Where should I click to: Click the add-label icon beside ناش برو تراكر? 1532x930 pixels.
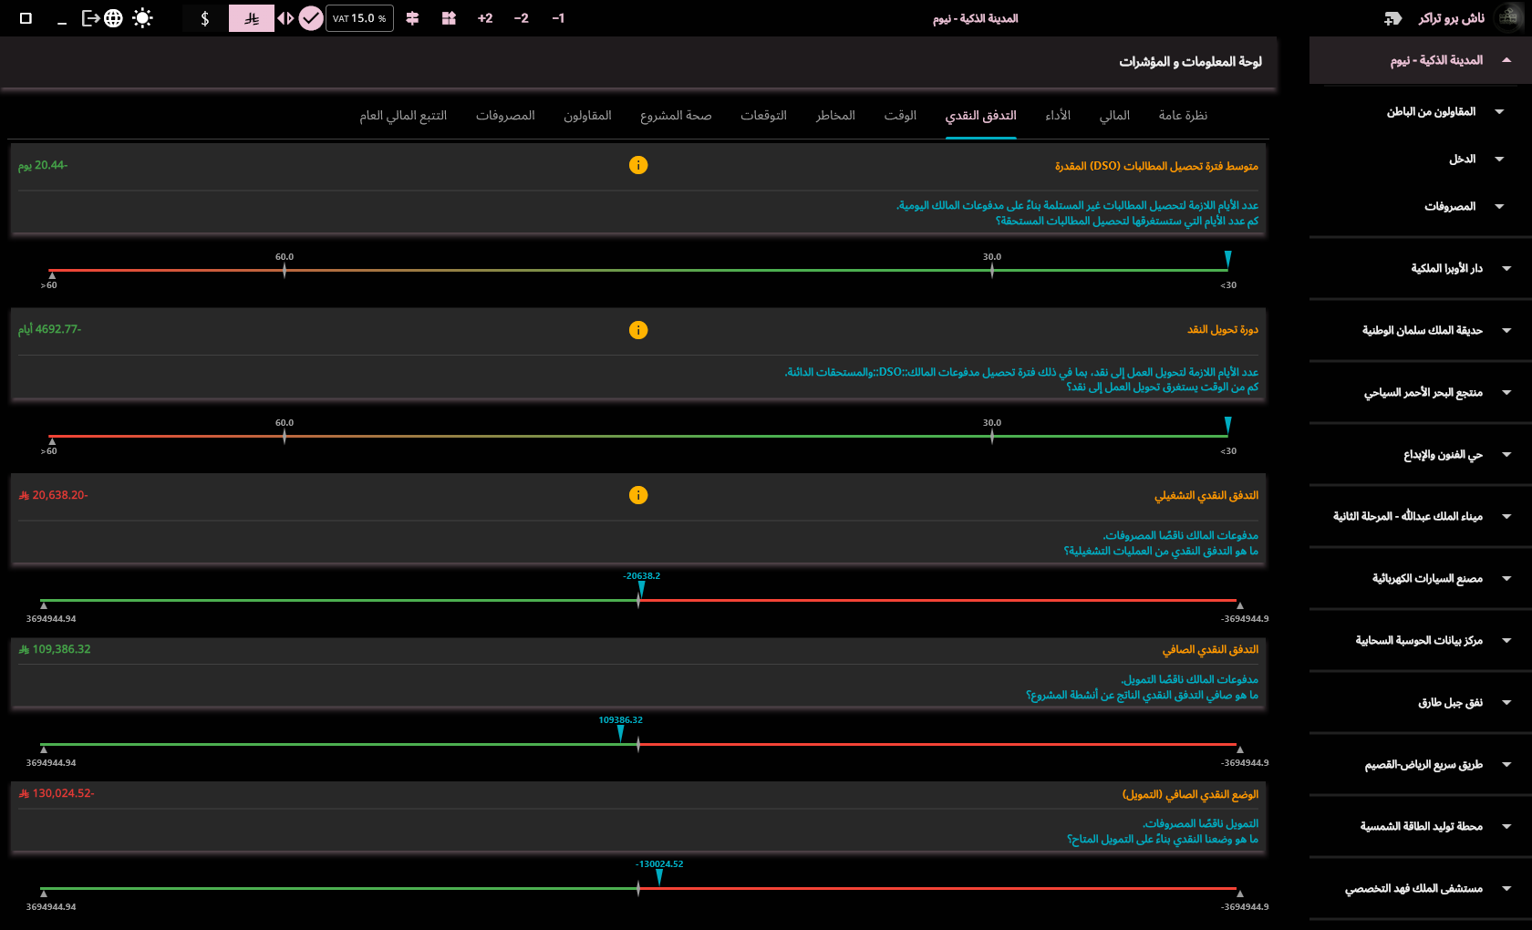1392,18
